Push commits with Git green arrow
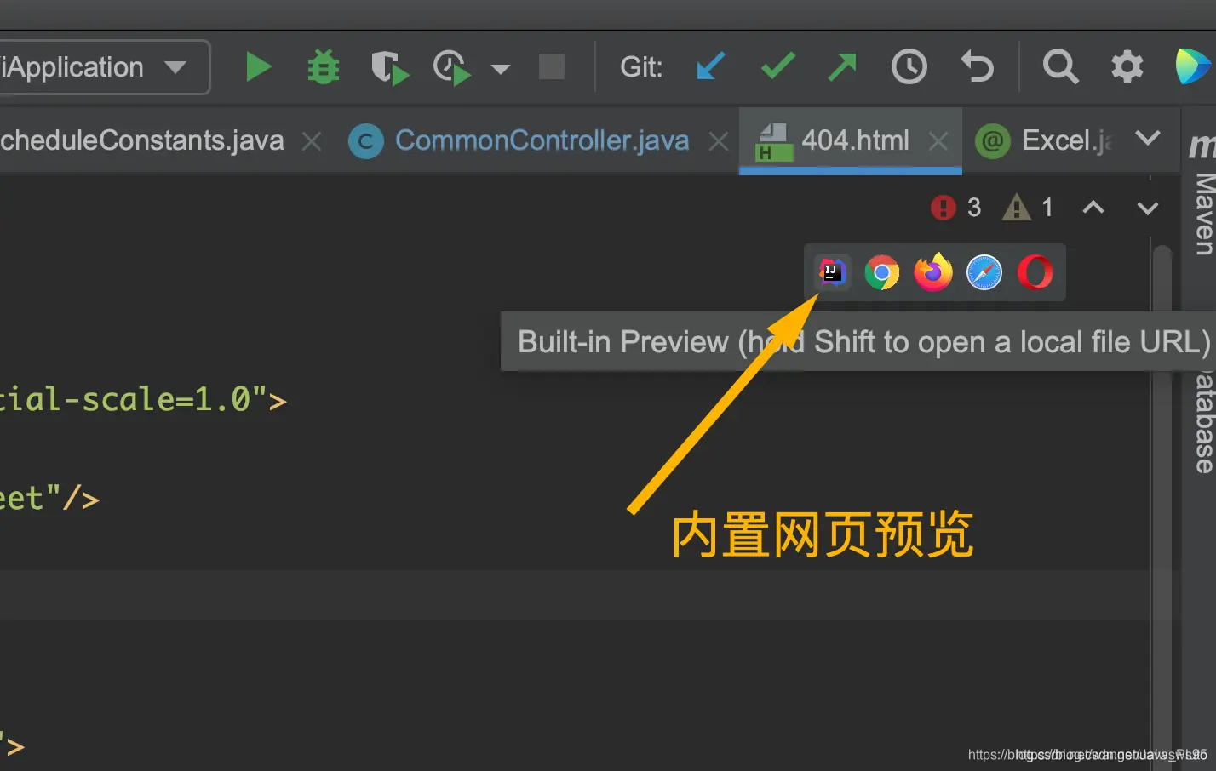Image resolution: width=1216 pixels, height=771 pixels. (842, 66)
